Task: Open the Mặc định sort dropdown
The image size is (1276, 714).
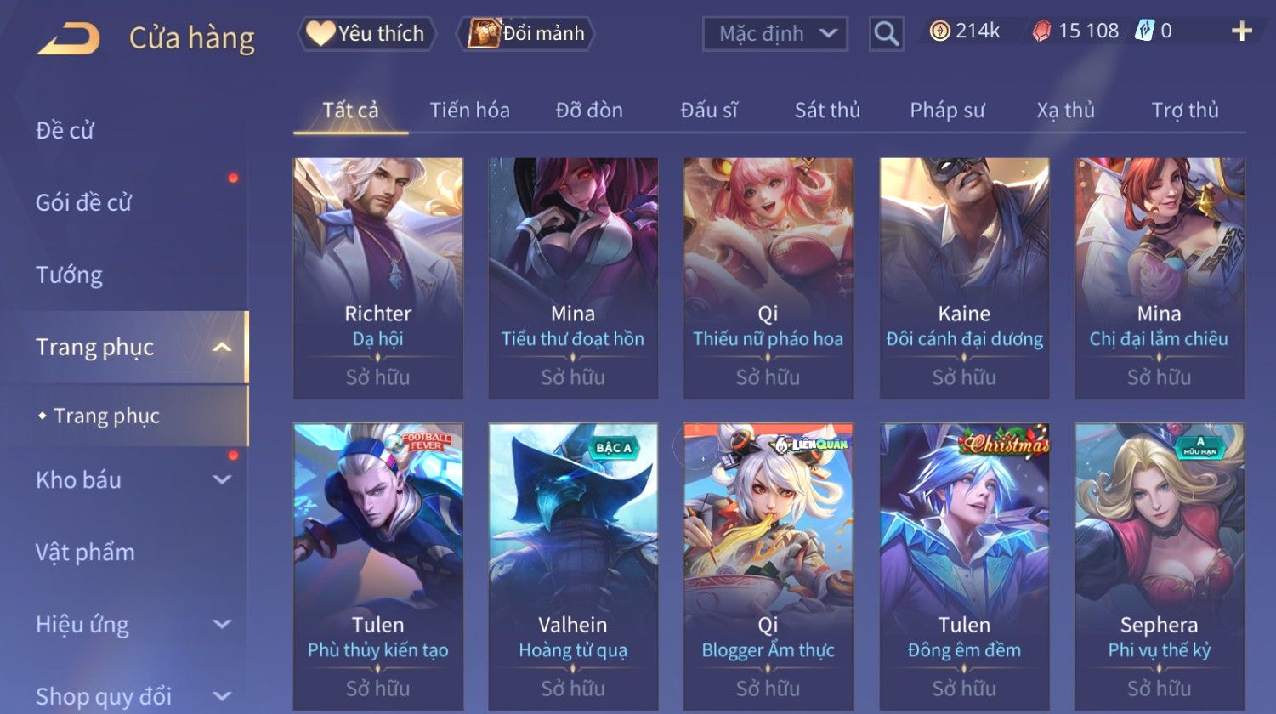Action: pos(775,34)
